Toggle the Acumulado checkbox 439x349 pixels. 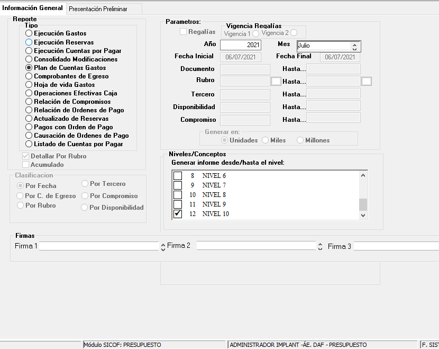(x=25, y=165)
